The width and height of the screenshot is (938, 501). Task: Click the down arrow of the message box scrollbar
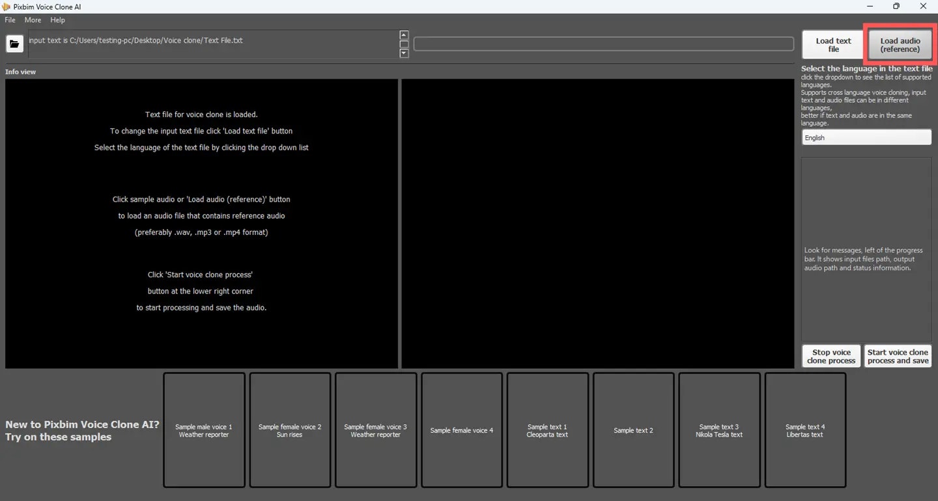pos(404,53)
